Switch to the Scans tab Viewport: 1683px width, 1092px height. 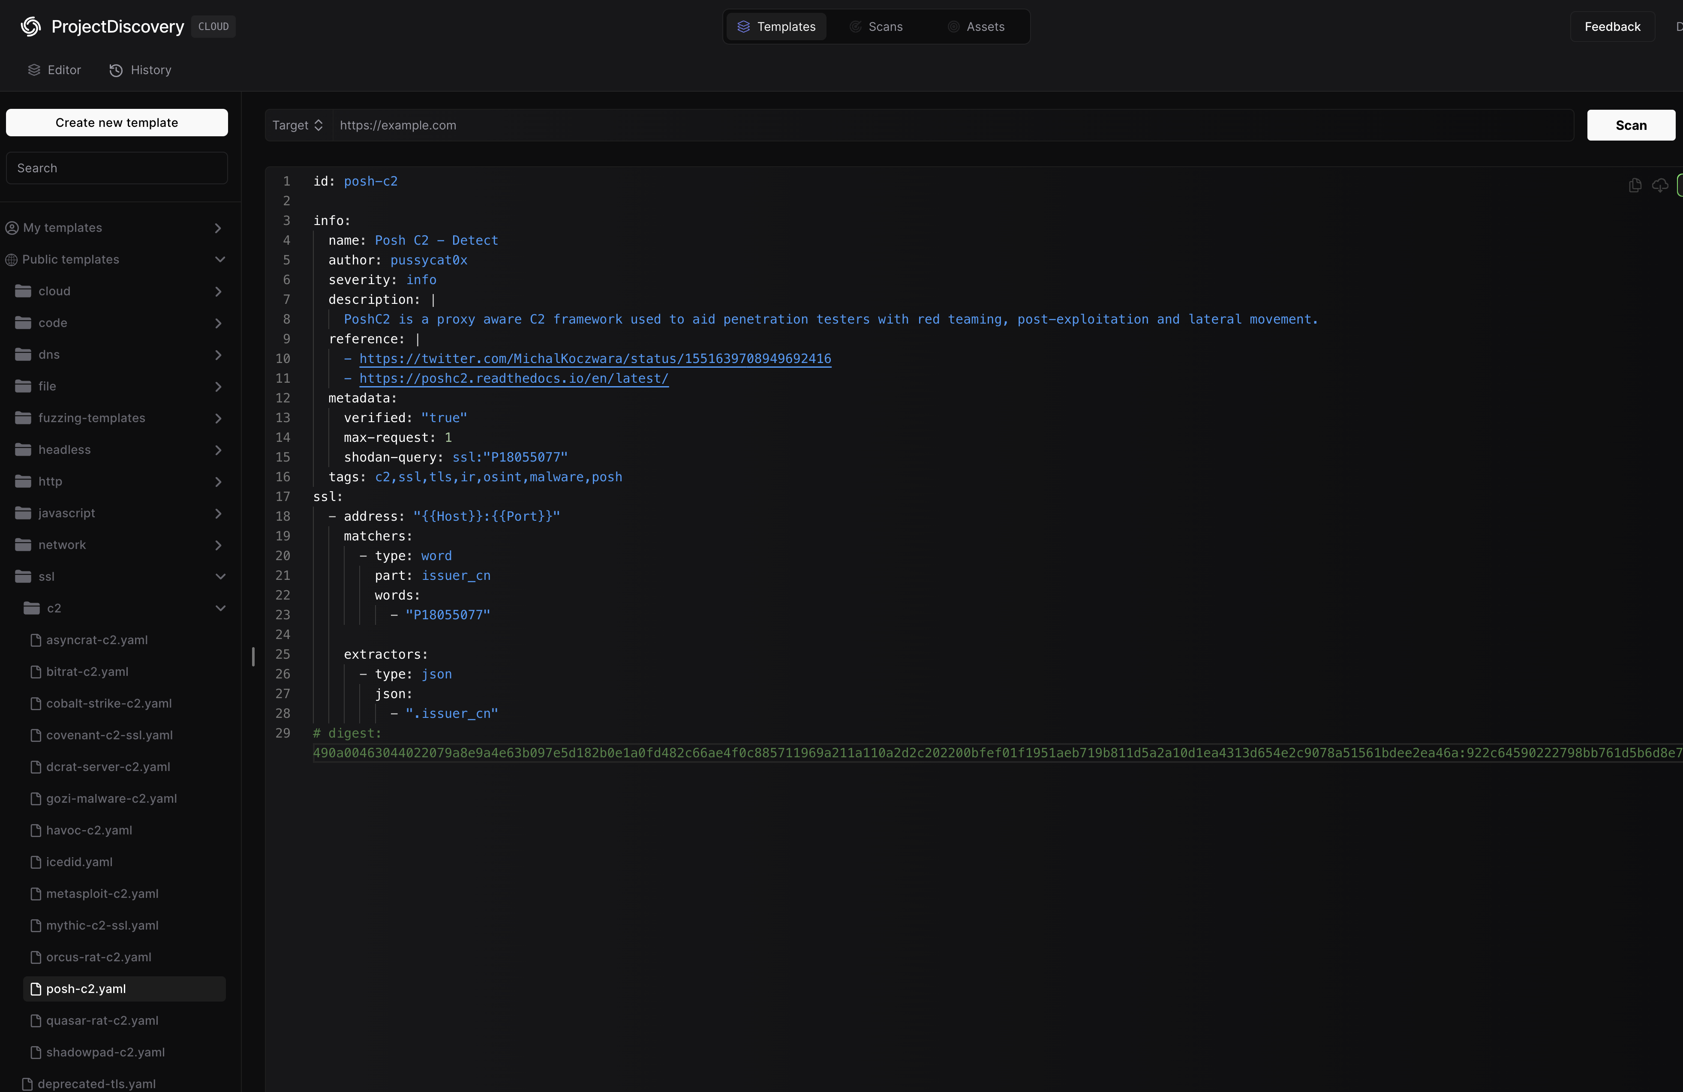(876, 27)
